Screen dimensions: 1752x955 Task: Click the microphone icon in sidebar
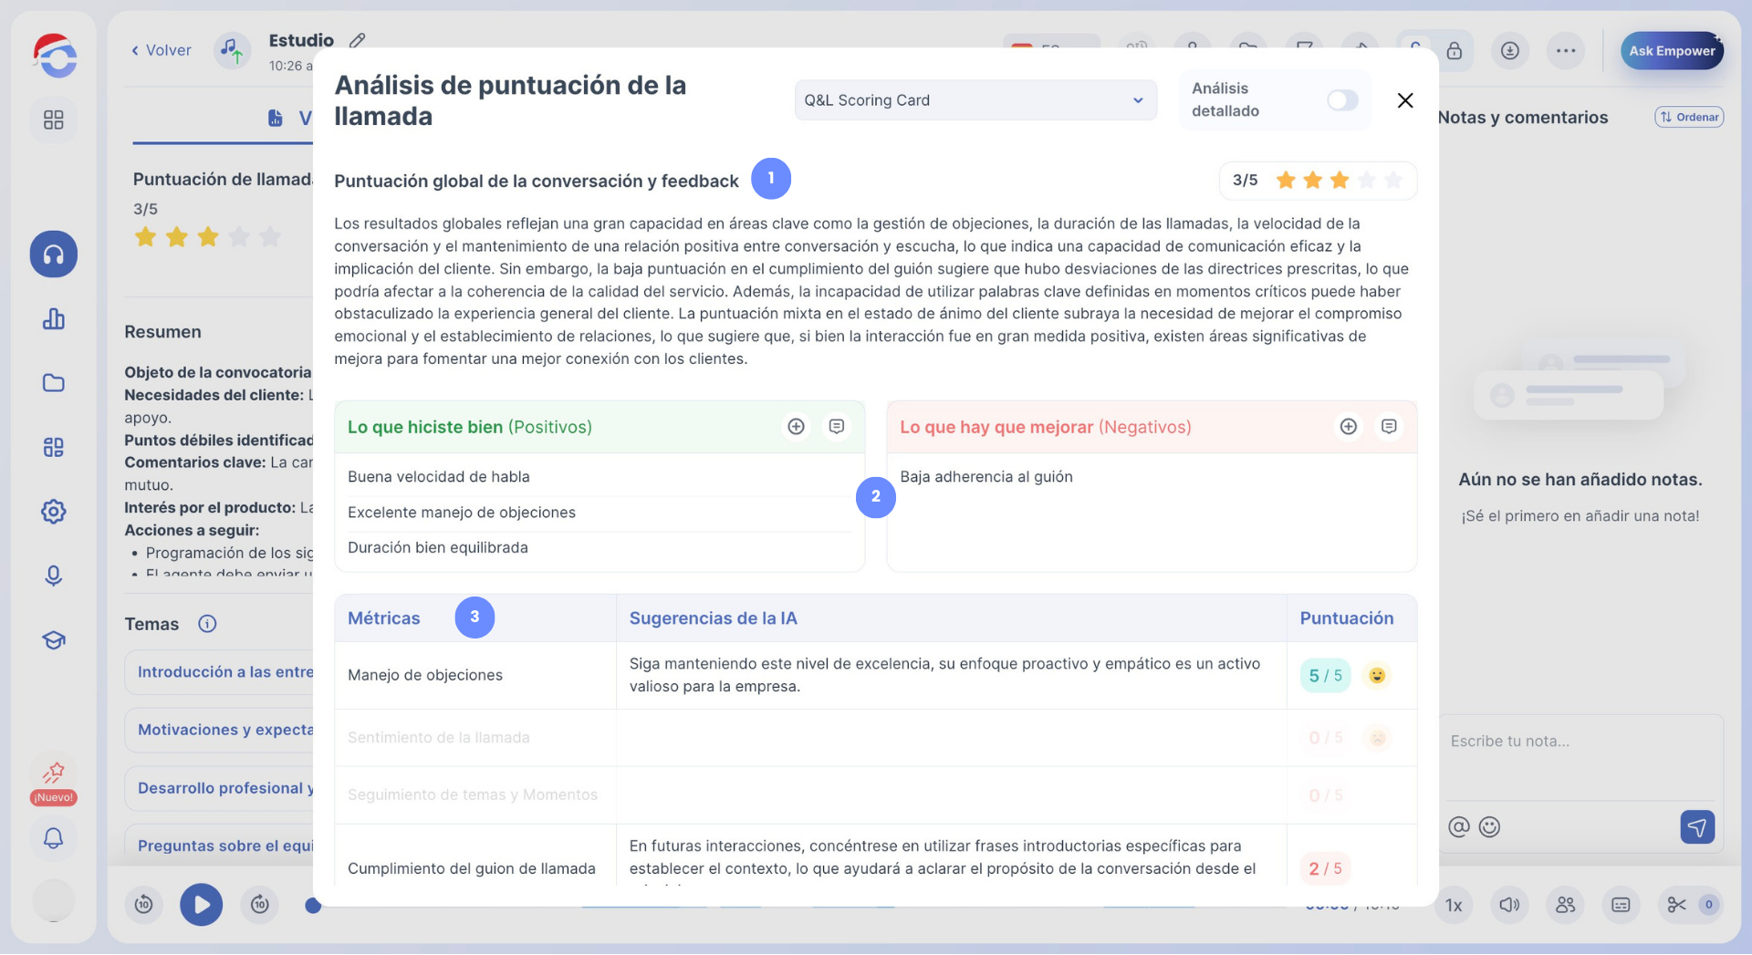tap(54, 576)
